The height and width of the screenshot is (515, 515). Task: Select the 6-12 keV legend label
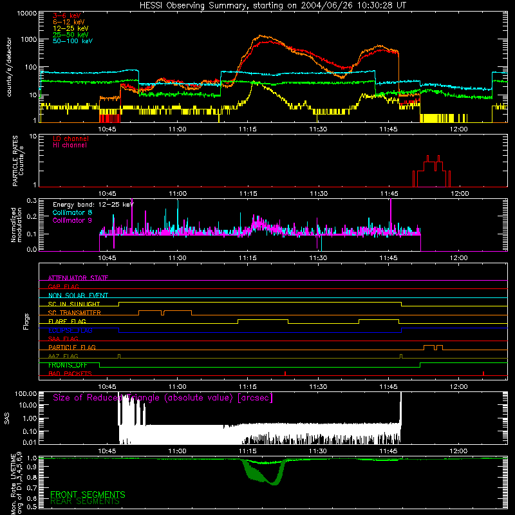(69, 22)
